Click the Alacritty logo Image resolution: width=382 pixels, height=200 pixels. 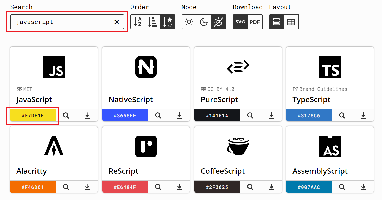pos(54,146)
